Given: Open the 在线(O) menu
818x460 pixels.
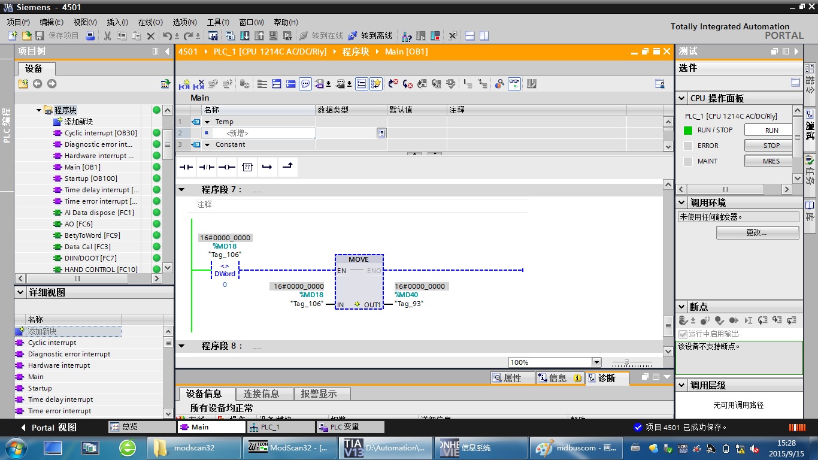Looking at the screenshot, I should pyautogui.click(x=150, y=22).
